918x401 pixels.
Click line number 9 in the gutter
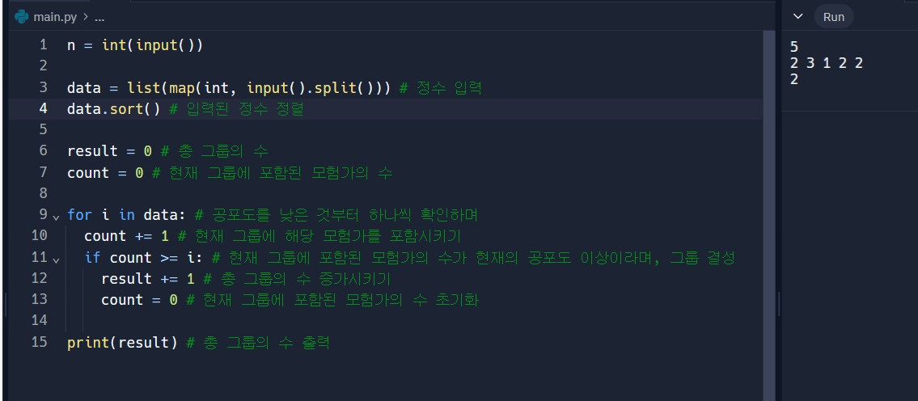coord(44,214)
